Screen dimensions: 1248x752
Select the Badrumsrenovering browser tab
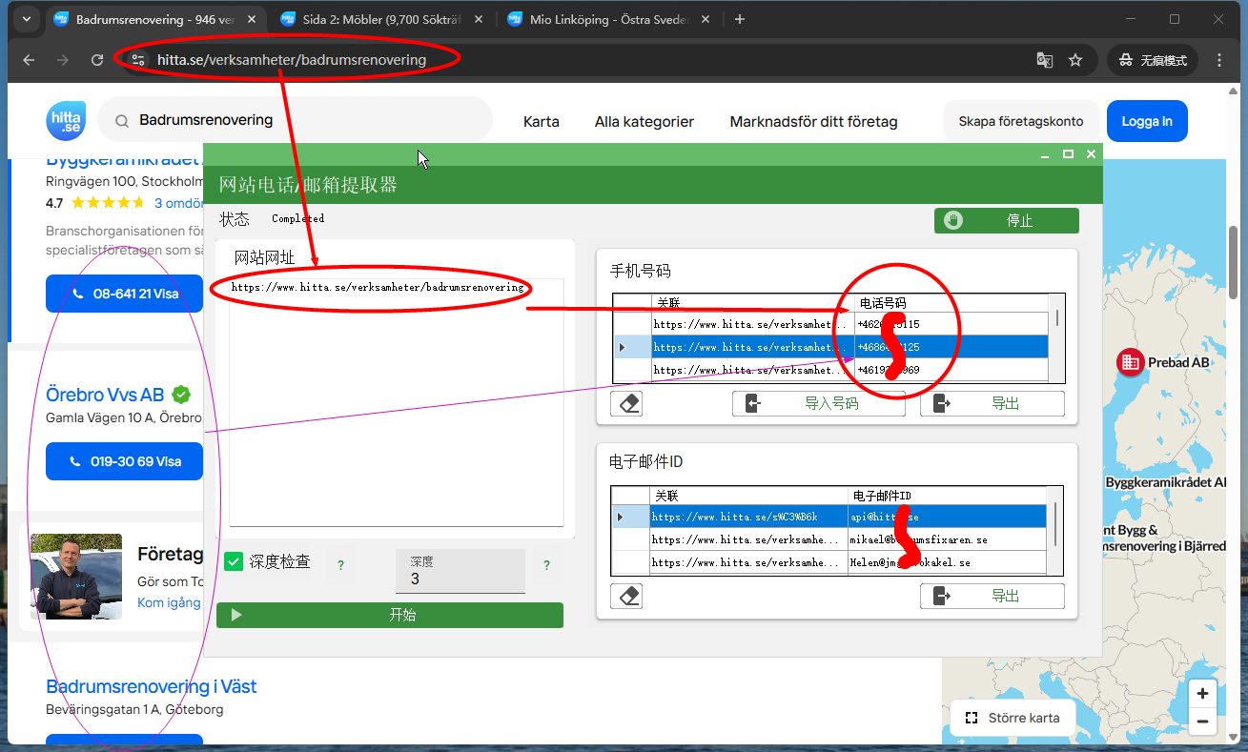pyautogui.click(x=154, y=19)
